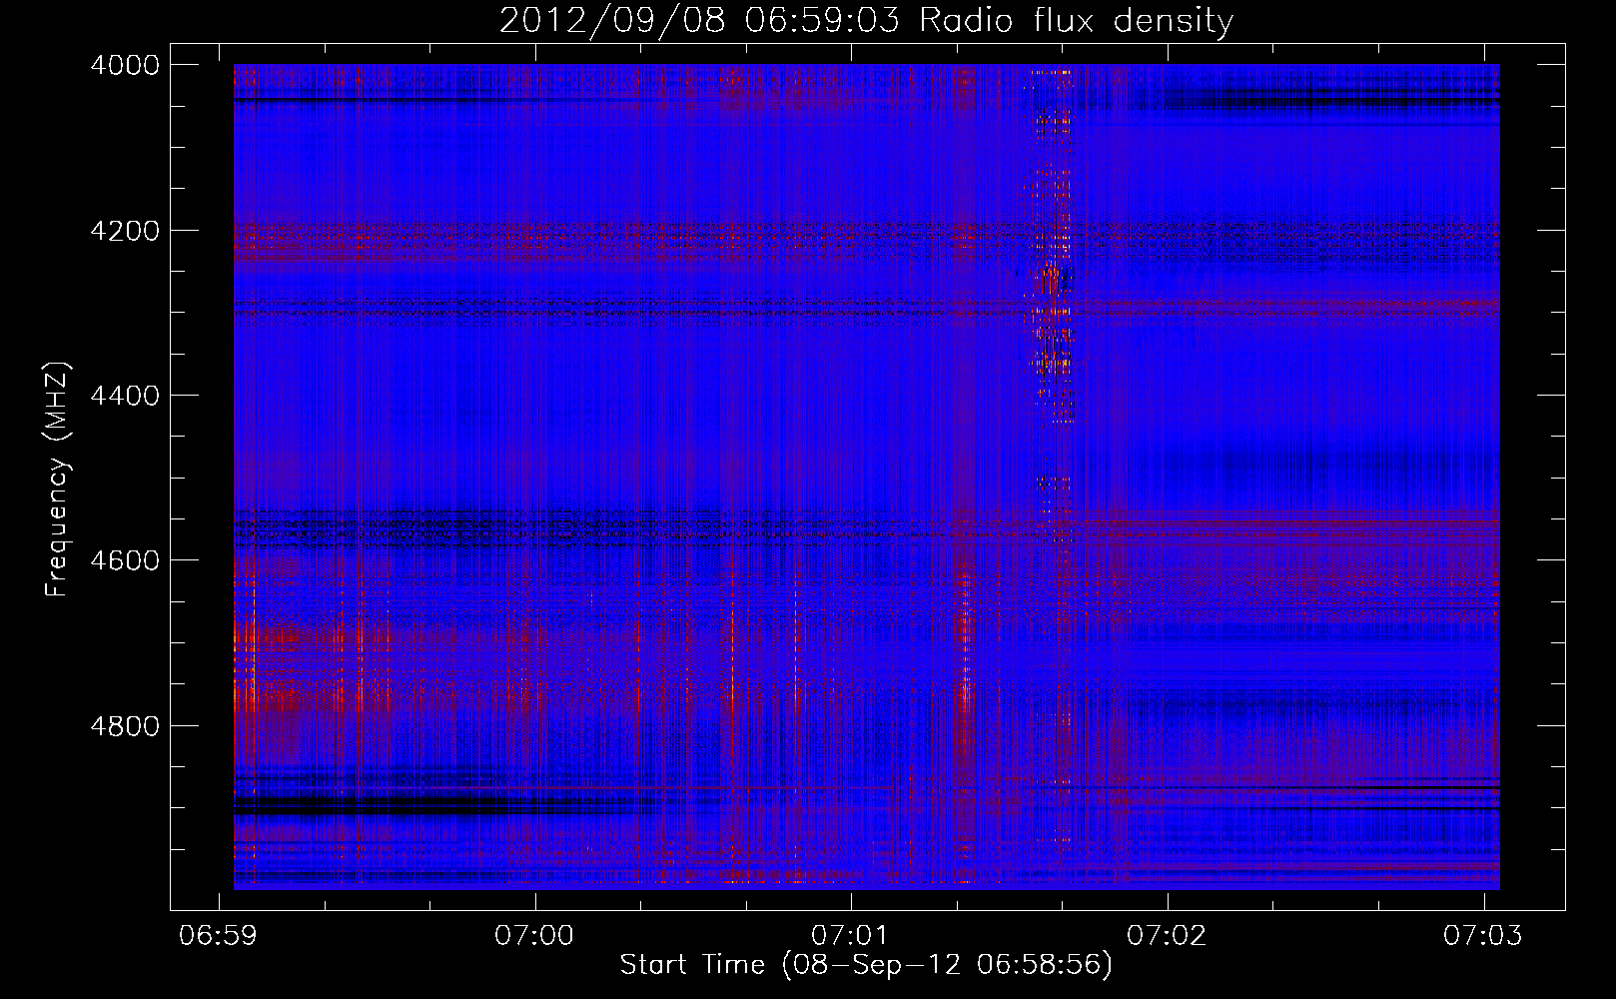
Task: Click the 06:59 time tick label
Action: click(218, 935)
